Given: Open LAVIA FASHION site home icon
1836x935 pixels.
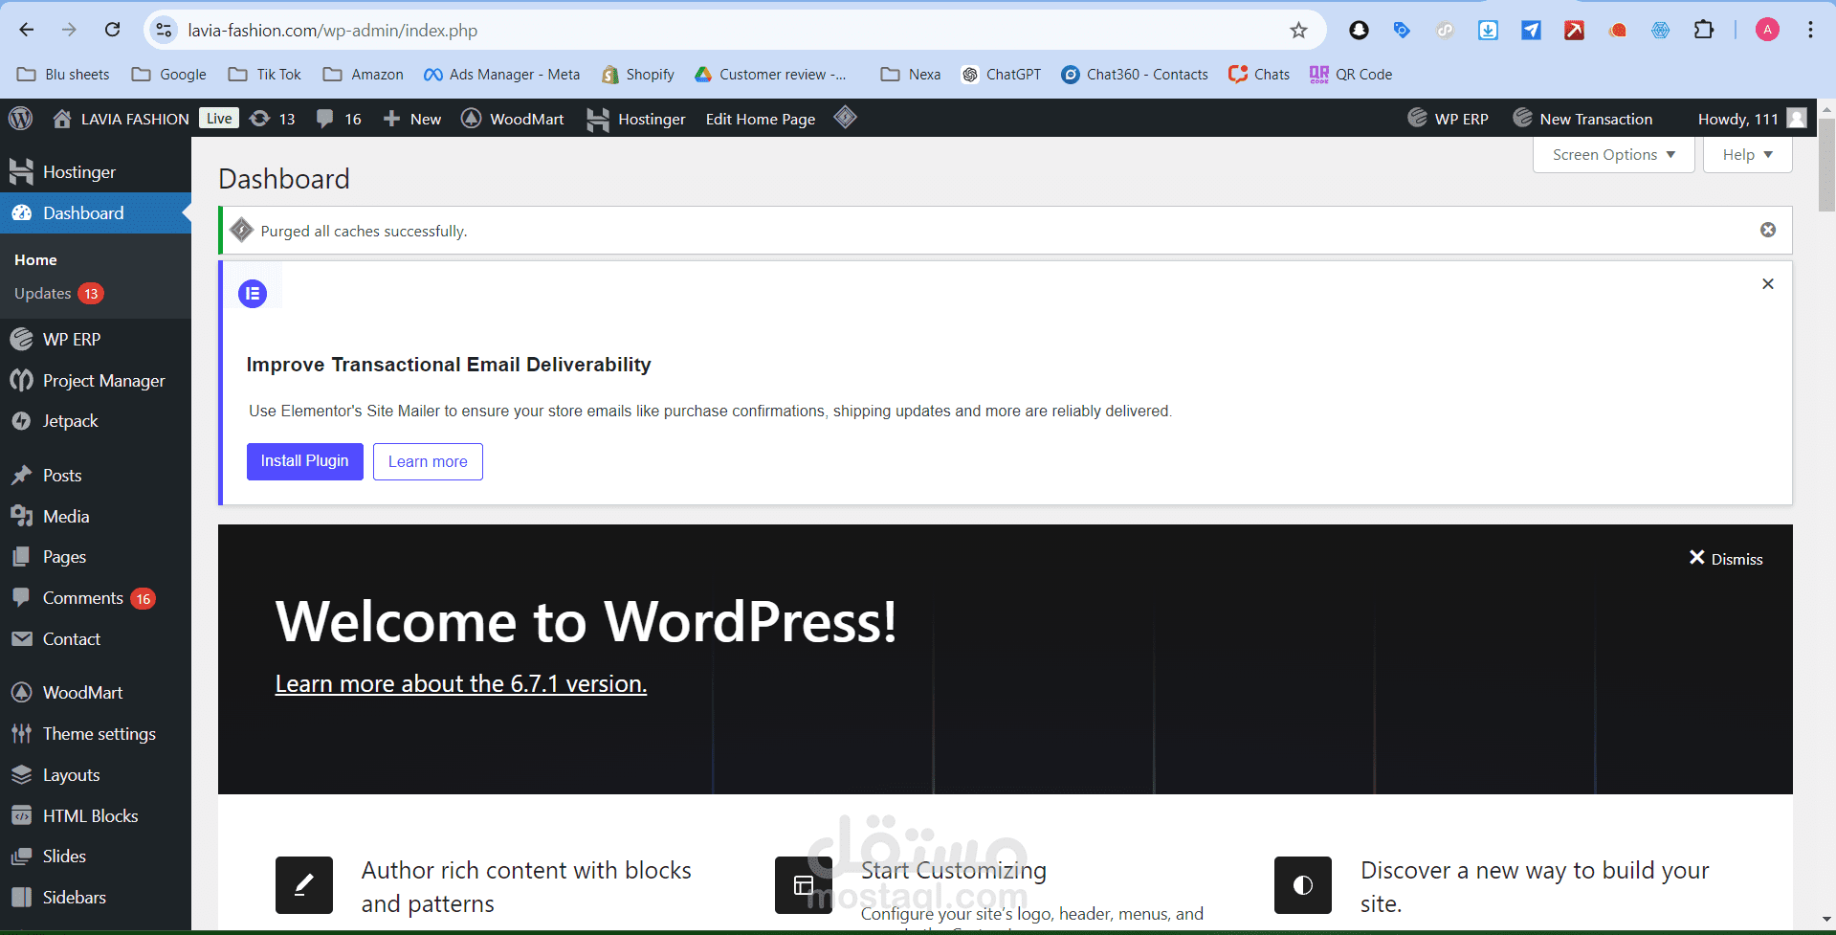Looking at the screenshot, I should [x=62, y=119].
